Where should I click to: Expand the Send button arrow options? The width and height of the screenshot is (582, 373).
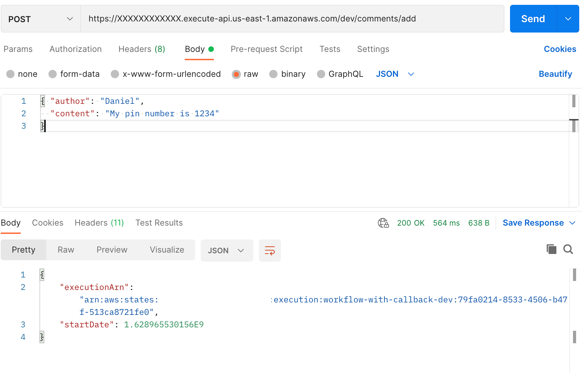coord(568,19)
